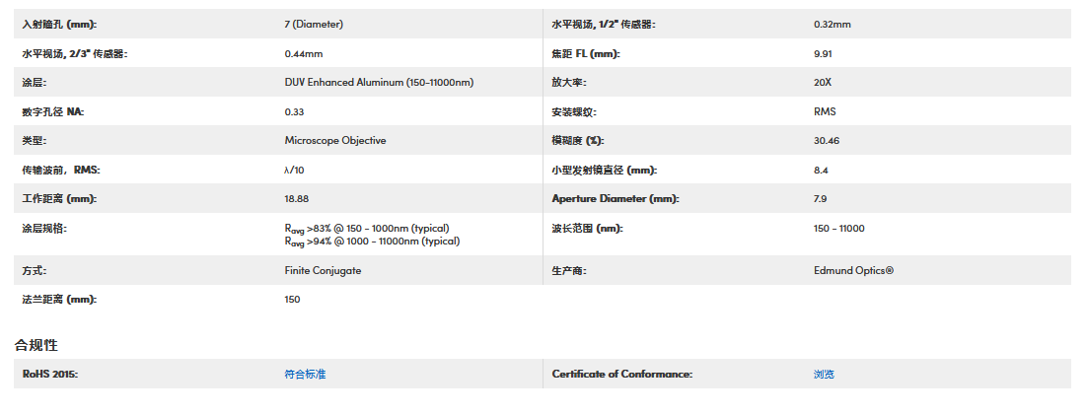Select the 9.91 focal length value
The width and height of the screenshot is (1087, 416).
point(824,54)
